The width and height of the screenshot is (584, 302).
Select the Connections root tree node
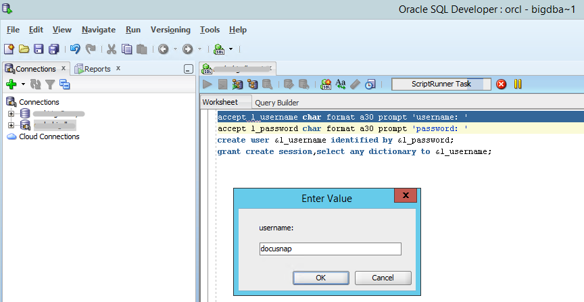tap(39, 102)
